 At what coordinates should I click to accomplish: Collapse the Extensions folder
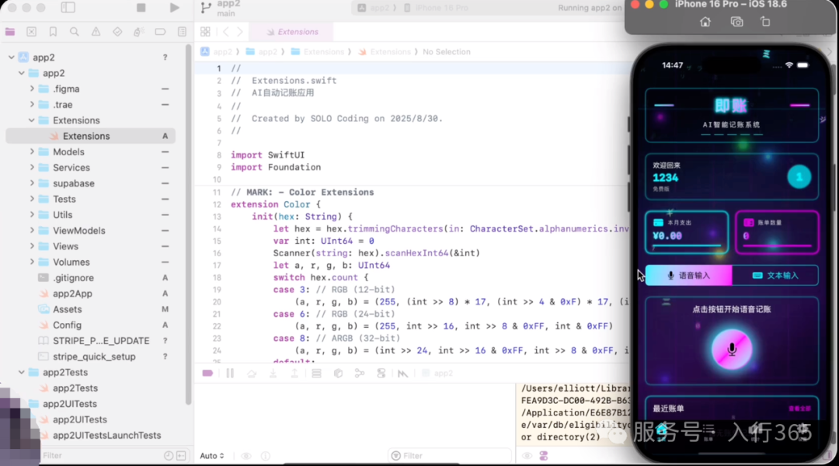coord(32,120)
